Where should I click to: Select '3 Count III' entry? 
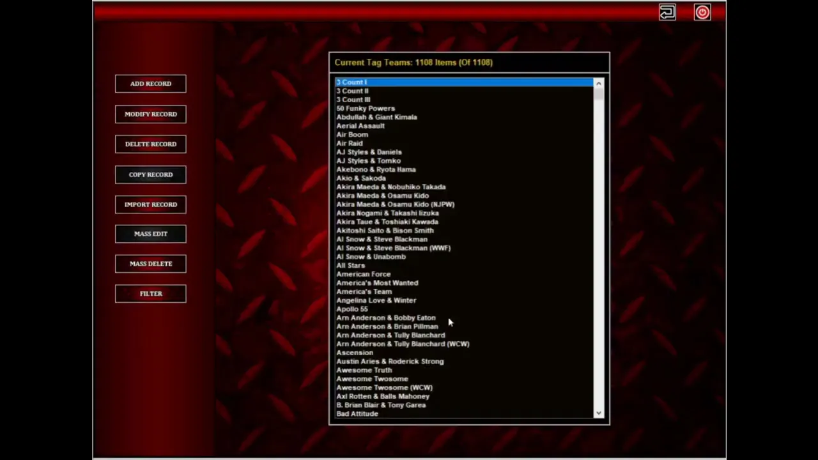(465, 100)
